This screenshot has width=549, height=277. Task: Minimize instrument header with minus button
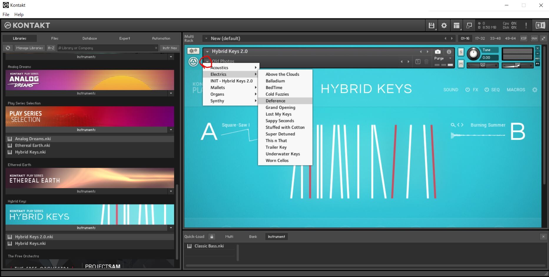pos(538,53)
